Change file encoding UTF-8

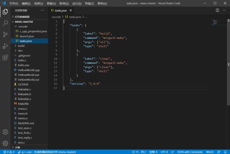[164, 152]
